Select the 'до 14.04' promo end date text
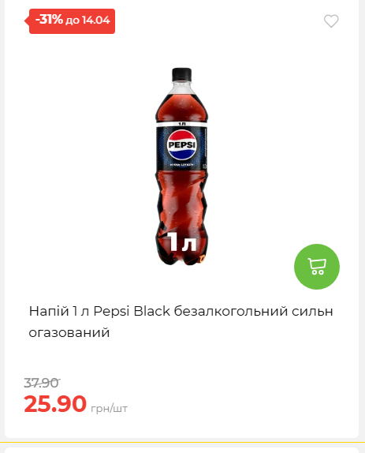This screenshot has width=365, height=453. pyautogui.click(x=88, y=21)
